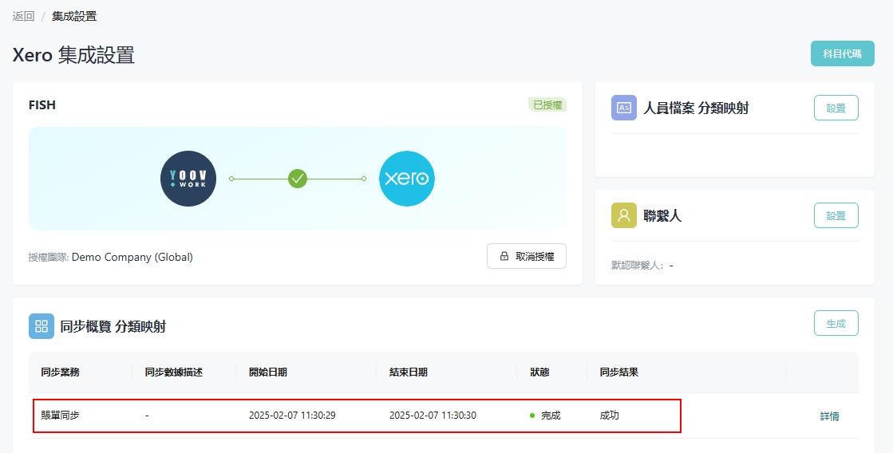Click the FISH integration name
Viewport: 893px width, 453px height.
pos(42,104)
